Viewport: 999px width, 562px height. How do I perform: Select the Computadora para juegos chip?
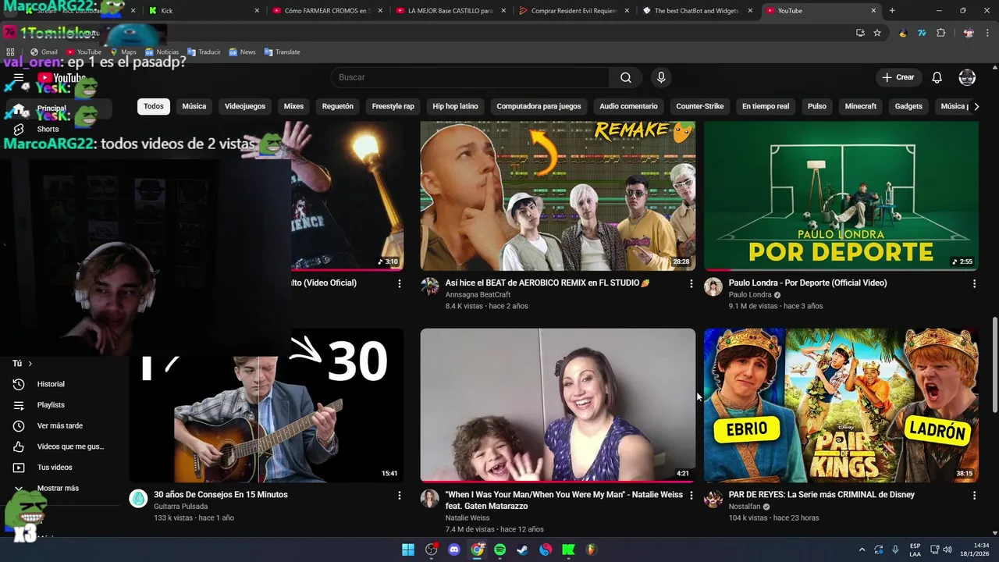click(539, 106)
